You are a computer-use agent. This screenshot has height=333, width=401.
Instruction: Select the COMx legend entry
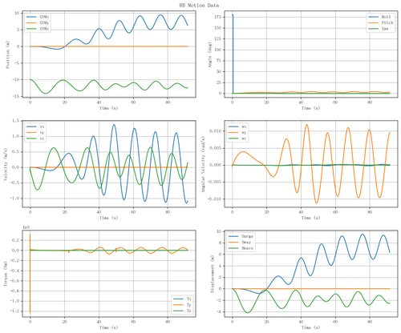click(38, 17)
